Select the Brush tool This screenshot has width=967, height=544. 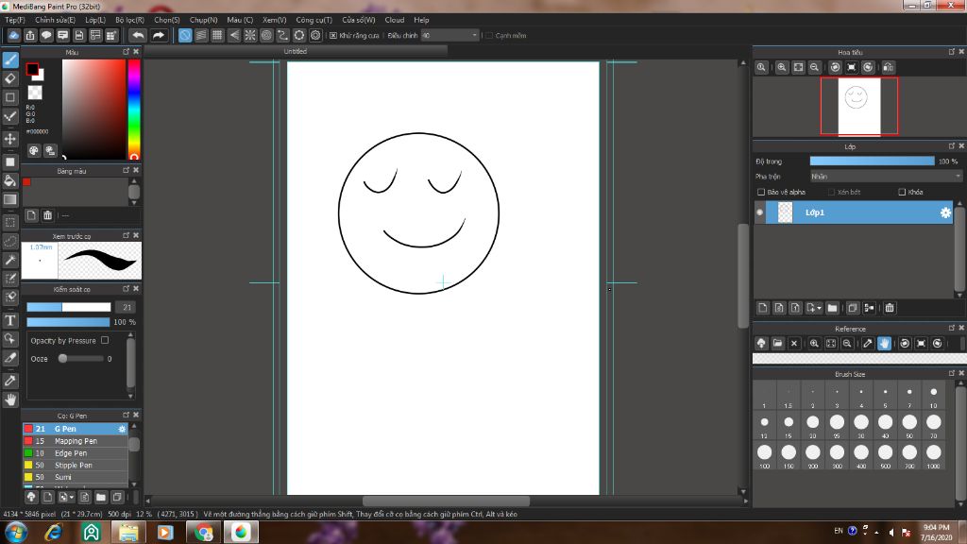coord(10,59)
